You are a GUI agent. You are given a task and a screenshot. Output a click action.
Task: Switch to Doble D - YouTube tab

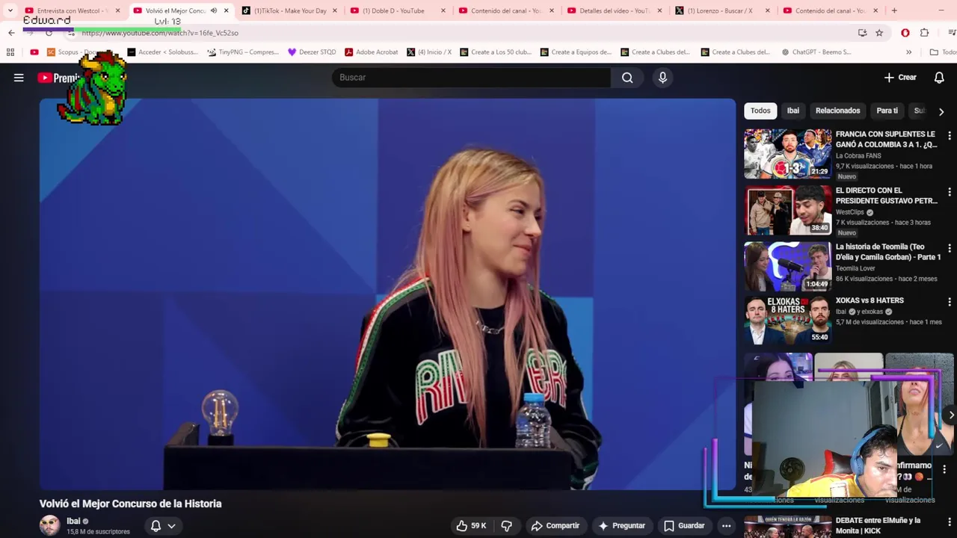(393, 10)
